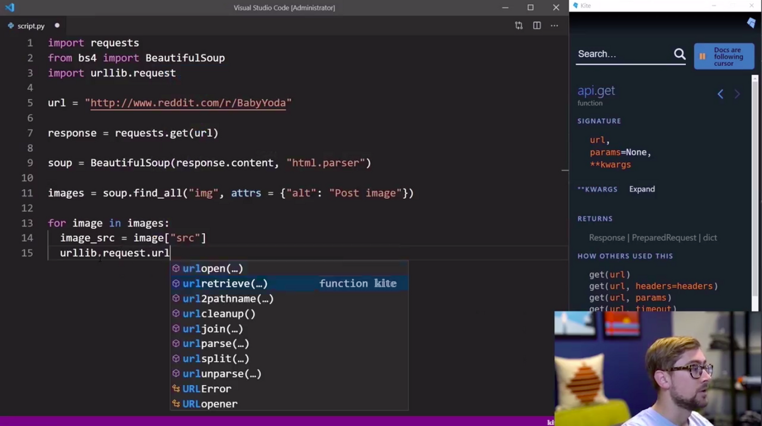Focus the Kite Search input field
The image size is (762, 426).
point(623,54)
